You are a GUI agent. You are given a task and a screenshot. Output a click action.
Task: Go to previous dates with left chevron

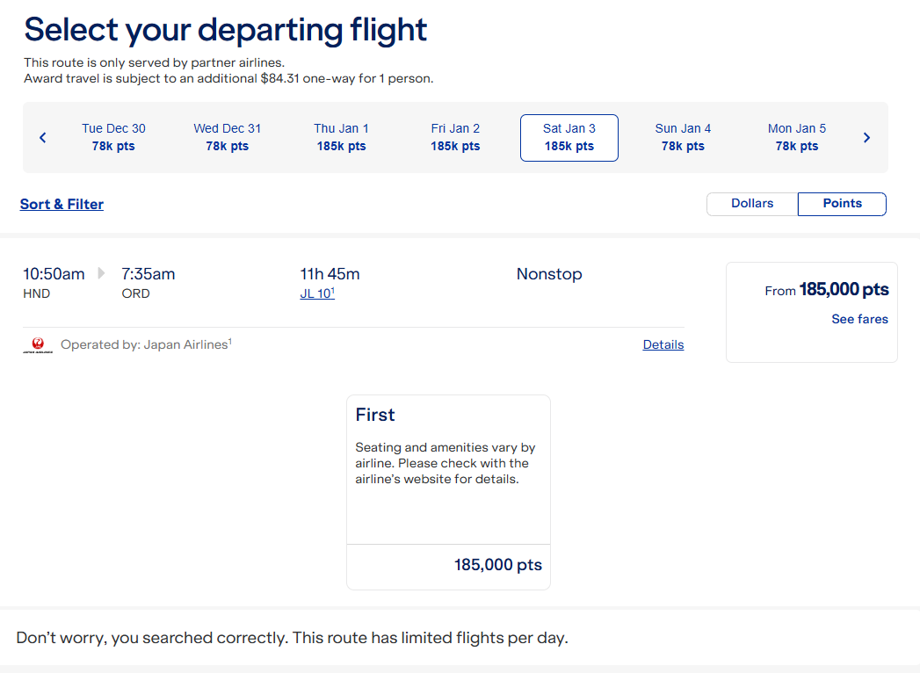(42, 138)
